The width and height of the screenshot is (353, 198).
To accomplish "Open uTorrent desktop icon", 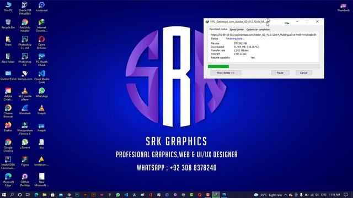I will (x=25, y=144).
